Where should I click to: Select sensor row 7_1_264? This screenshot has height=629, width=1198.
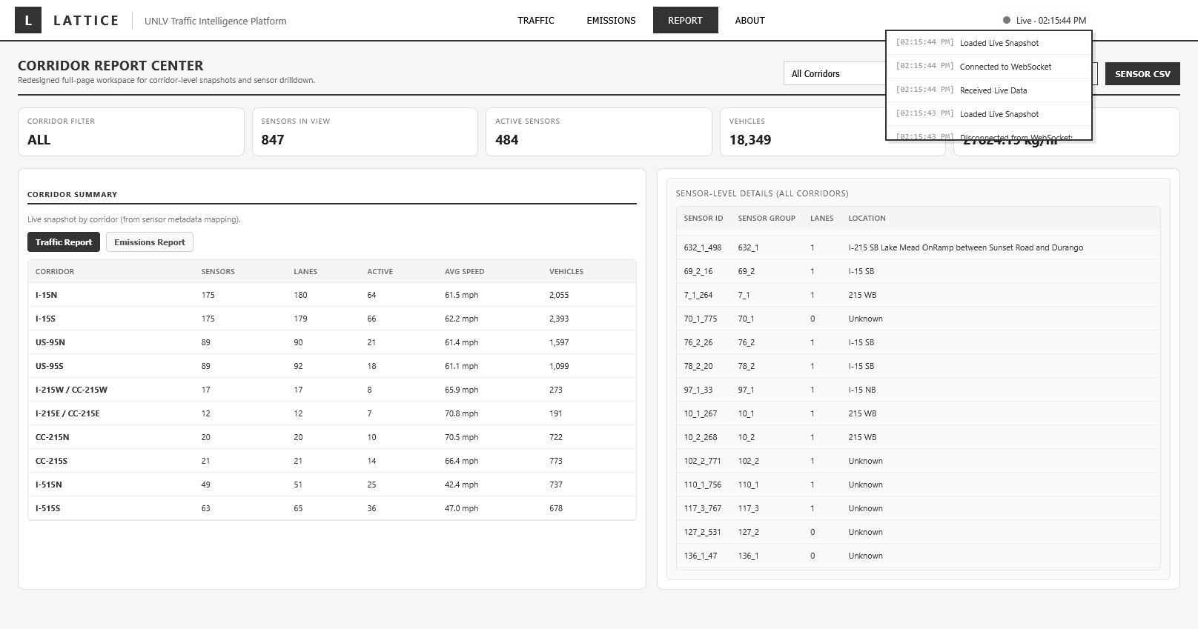click(x=918, y=295)
